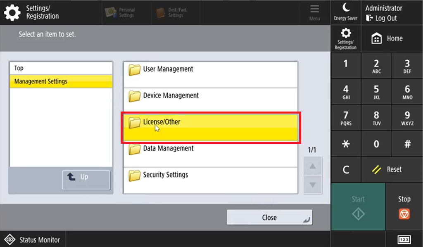Tap the 123 counter check icon
The image size is (423, 247).
pyautogui.click(x=404, y=240)
